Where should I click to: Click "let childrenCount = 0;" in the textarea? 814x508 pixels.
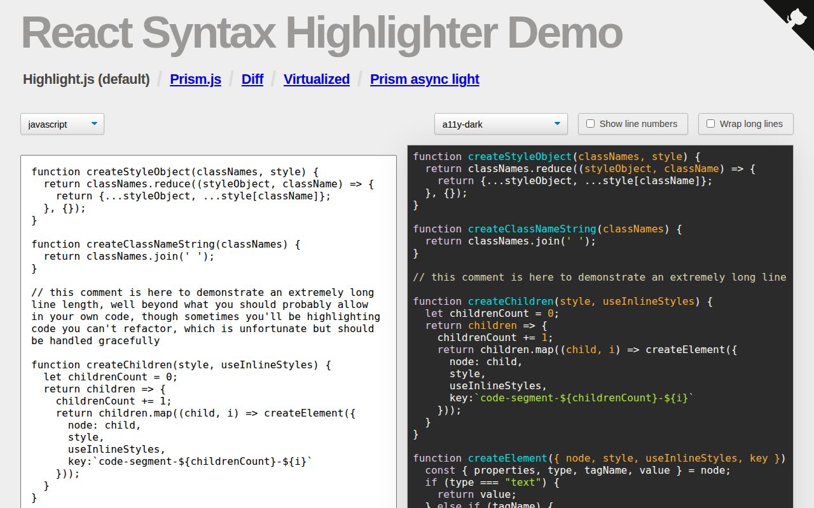[111, 377]
